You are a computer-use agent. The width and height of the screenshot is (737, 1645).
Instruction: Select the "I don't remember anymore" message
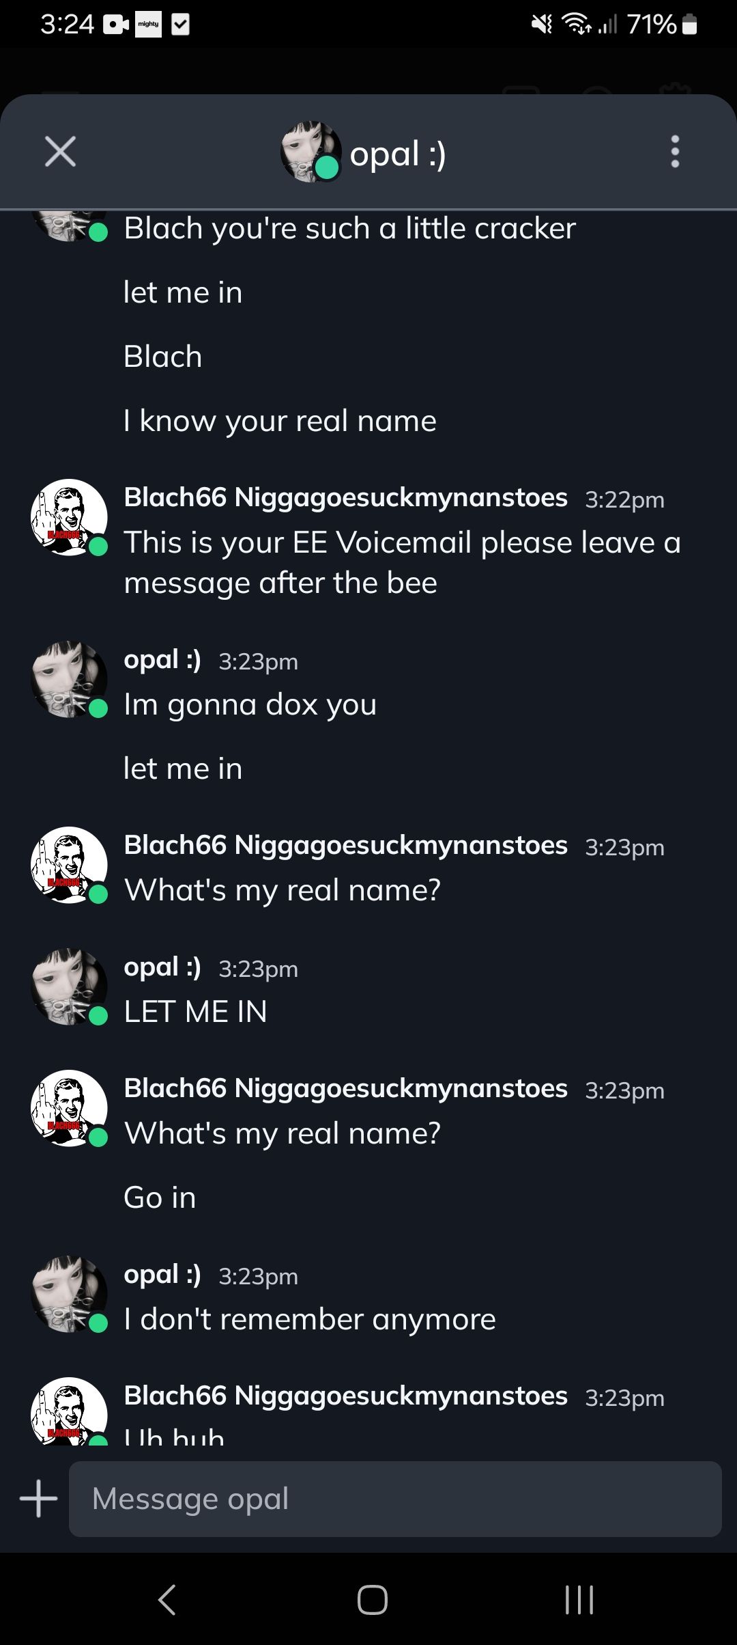point(310,1319)
